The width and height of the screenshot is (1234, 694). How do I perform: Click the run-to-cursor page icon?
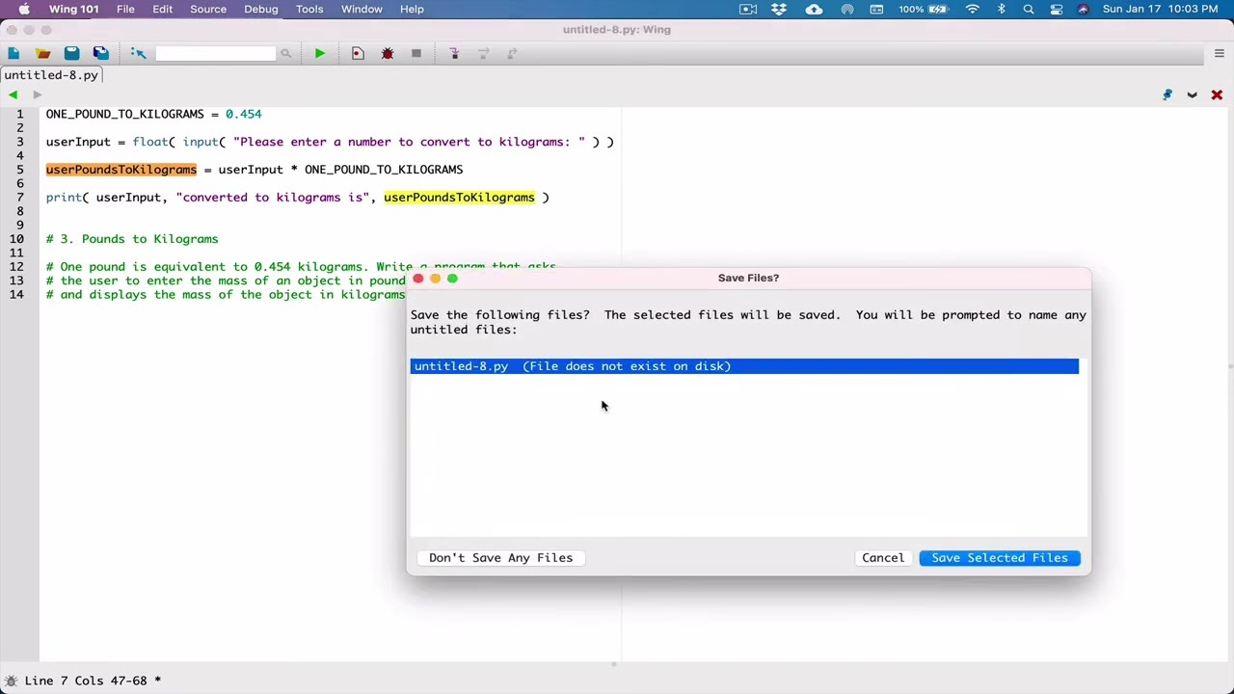coord(358,53)
